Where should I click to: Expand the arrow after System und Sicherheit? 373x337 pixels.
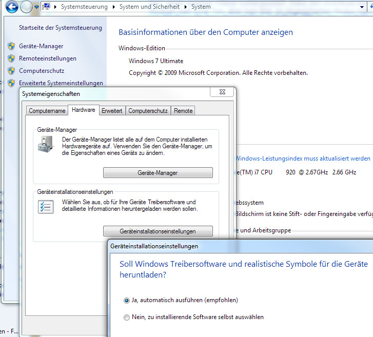click(186, 7)
